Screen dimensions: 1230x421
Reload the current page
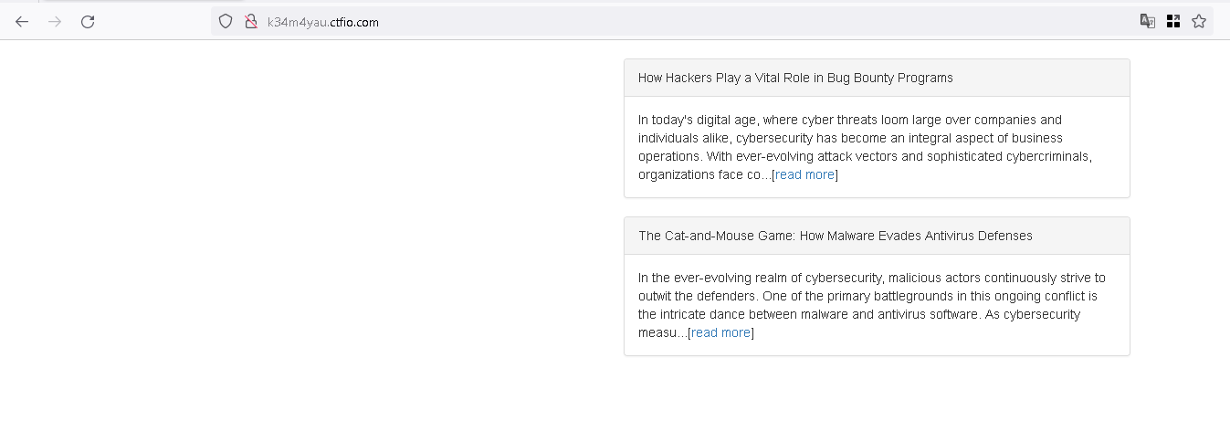(88, 22)
